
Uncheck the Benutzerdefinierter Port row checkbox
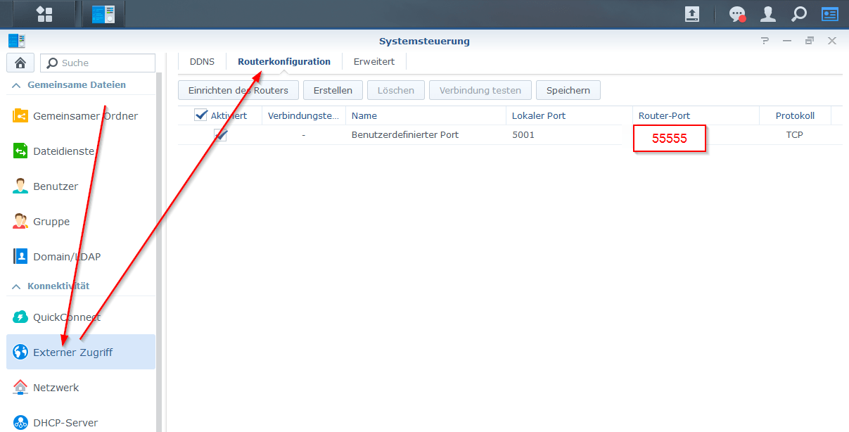(x=221, y=135)
